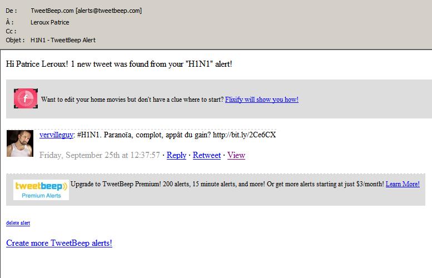
Task: Open the vervilleguy username link
Action: coord(57,135)
